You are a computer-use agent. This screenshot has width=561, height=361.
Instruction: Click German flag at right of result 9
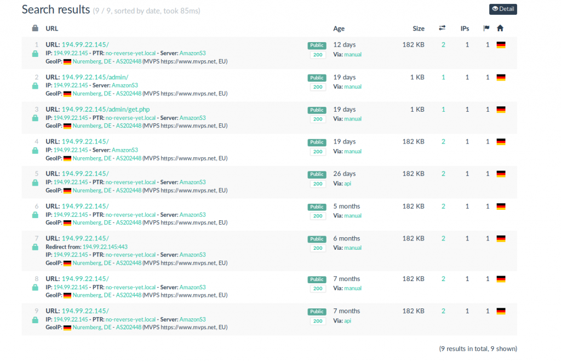(501, 311)
